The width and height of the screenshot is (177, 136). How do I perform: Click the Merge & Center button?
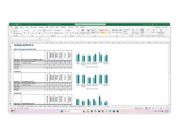click(59, 33)
